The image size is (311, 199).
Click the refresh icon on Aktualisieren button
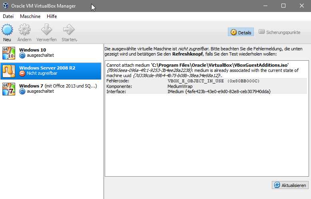point(277,185)
